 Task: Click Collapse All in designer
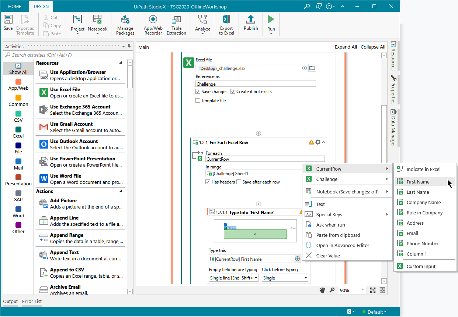tap(373, 47)
